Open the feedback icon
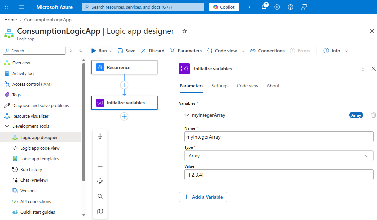Screen dimensions: 377x220 click(x=304, y=7)
